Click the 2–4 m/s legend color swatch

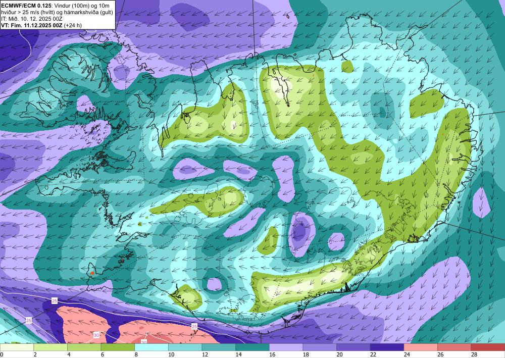(x=50, y=347)
